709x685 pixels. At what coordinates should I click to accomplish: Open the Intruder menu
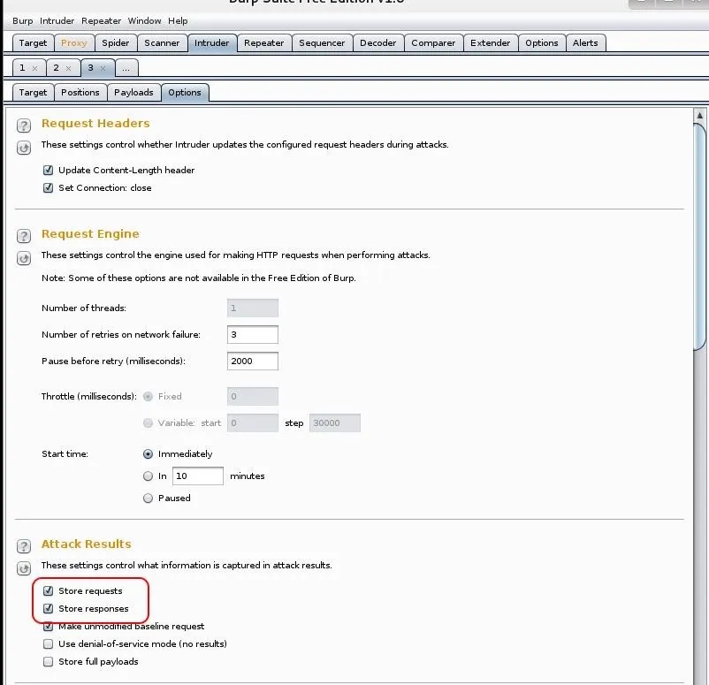57,21
